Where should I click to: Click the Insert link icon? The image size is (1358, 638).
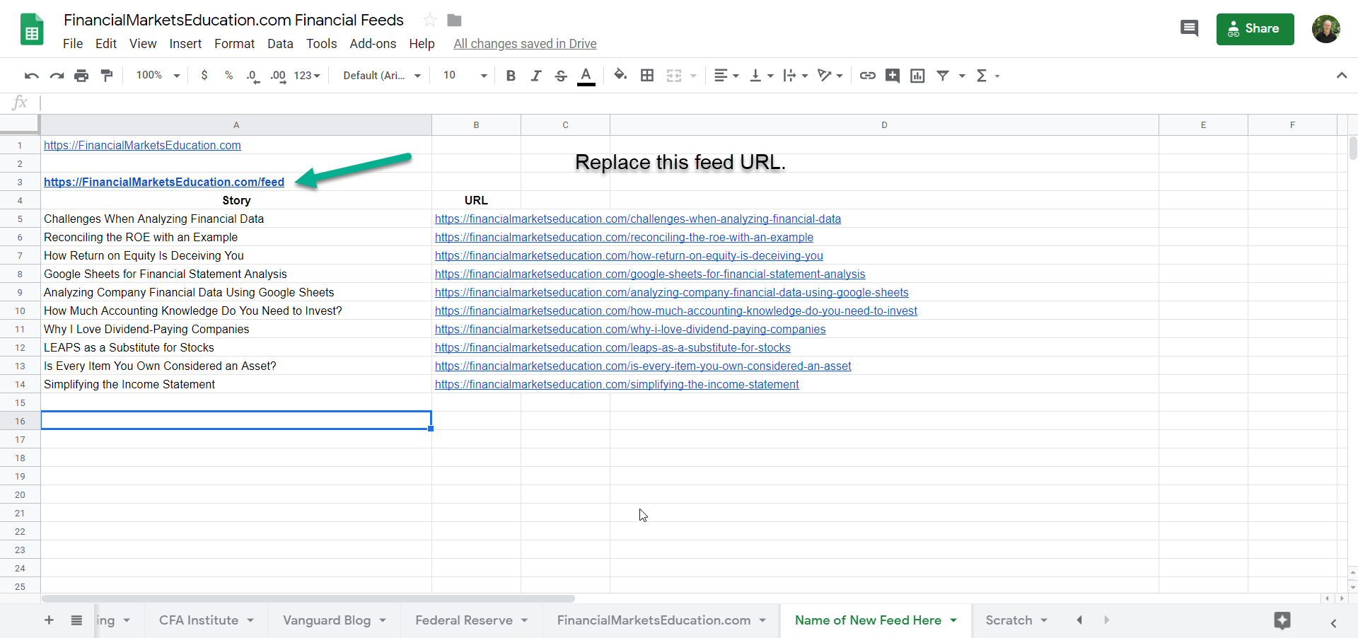click(x=868, y=76)
